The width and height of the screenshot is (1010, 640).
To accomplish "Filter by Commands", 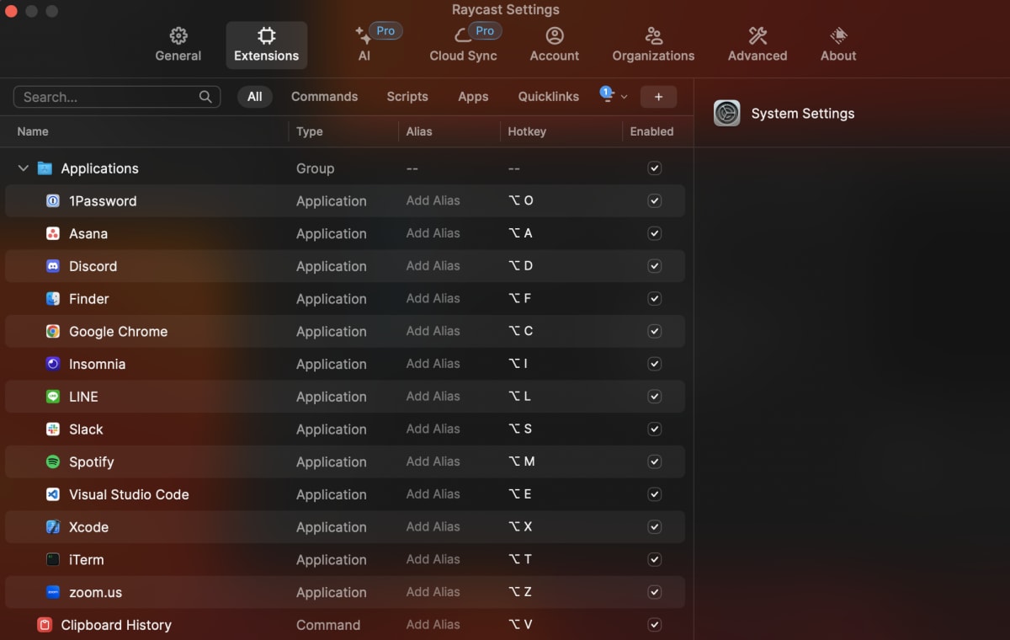I will click(324, 97).
